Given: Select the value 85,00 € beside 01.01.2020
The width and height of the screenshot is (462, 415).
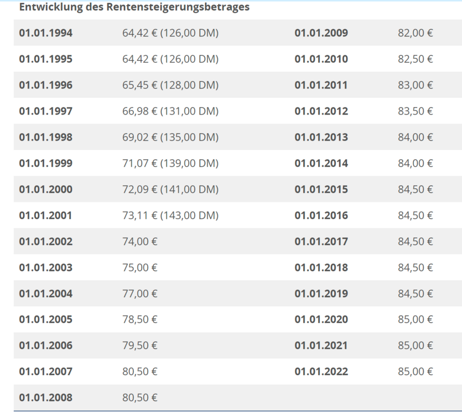Looking at the screenshot, I should coord(416,319).
